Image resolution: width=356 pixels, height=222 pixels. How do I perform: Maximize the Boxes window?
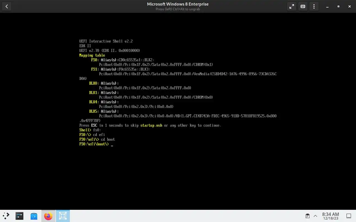coord(338,6)
